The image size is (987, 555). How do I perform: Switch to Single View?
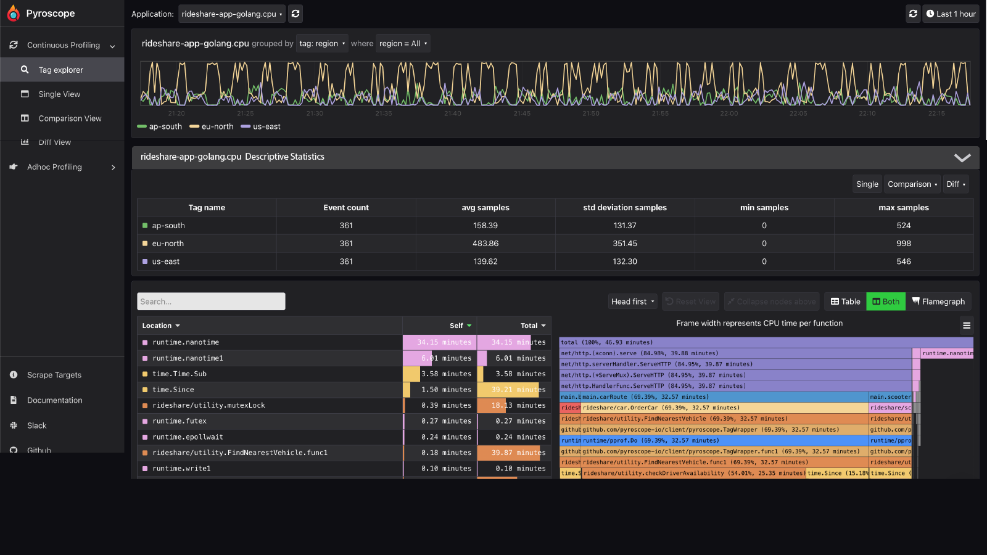click(59, 94)
